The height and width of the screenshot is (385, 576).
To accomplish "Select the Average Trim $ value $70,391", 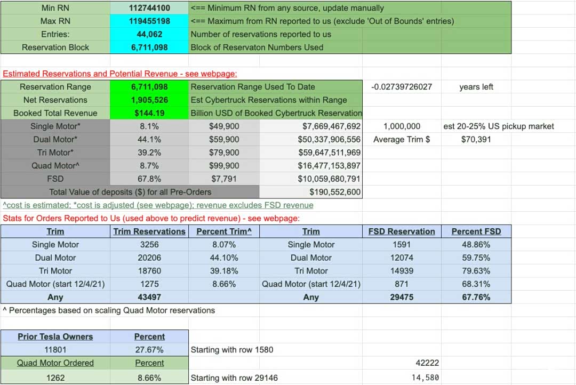I will pyautogui.click(x=476, y=139).
